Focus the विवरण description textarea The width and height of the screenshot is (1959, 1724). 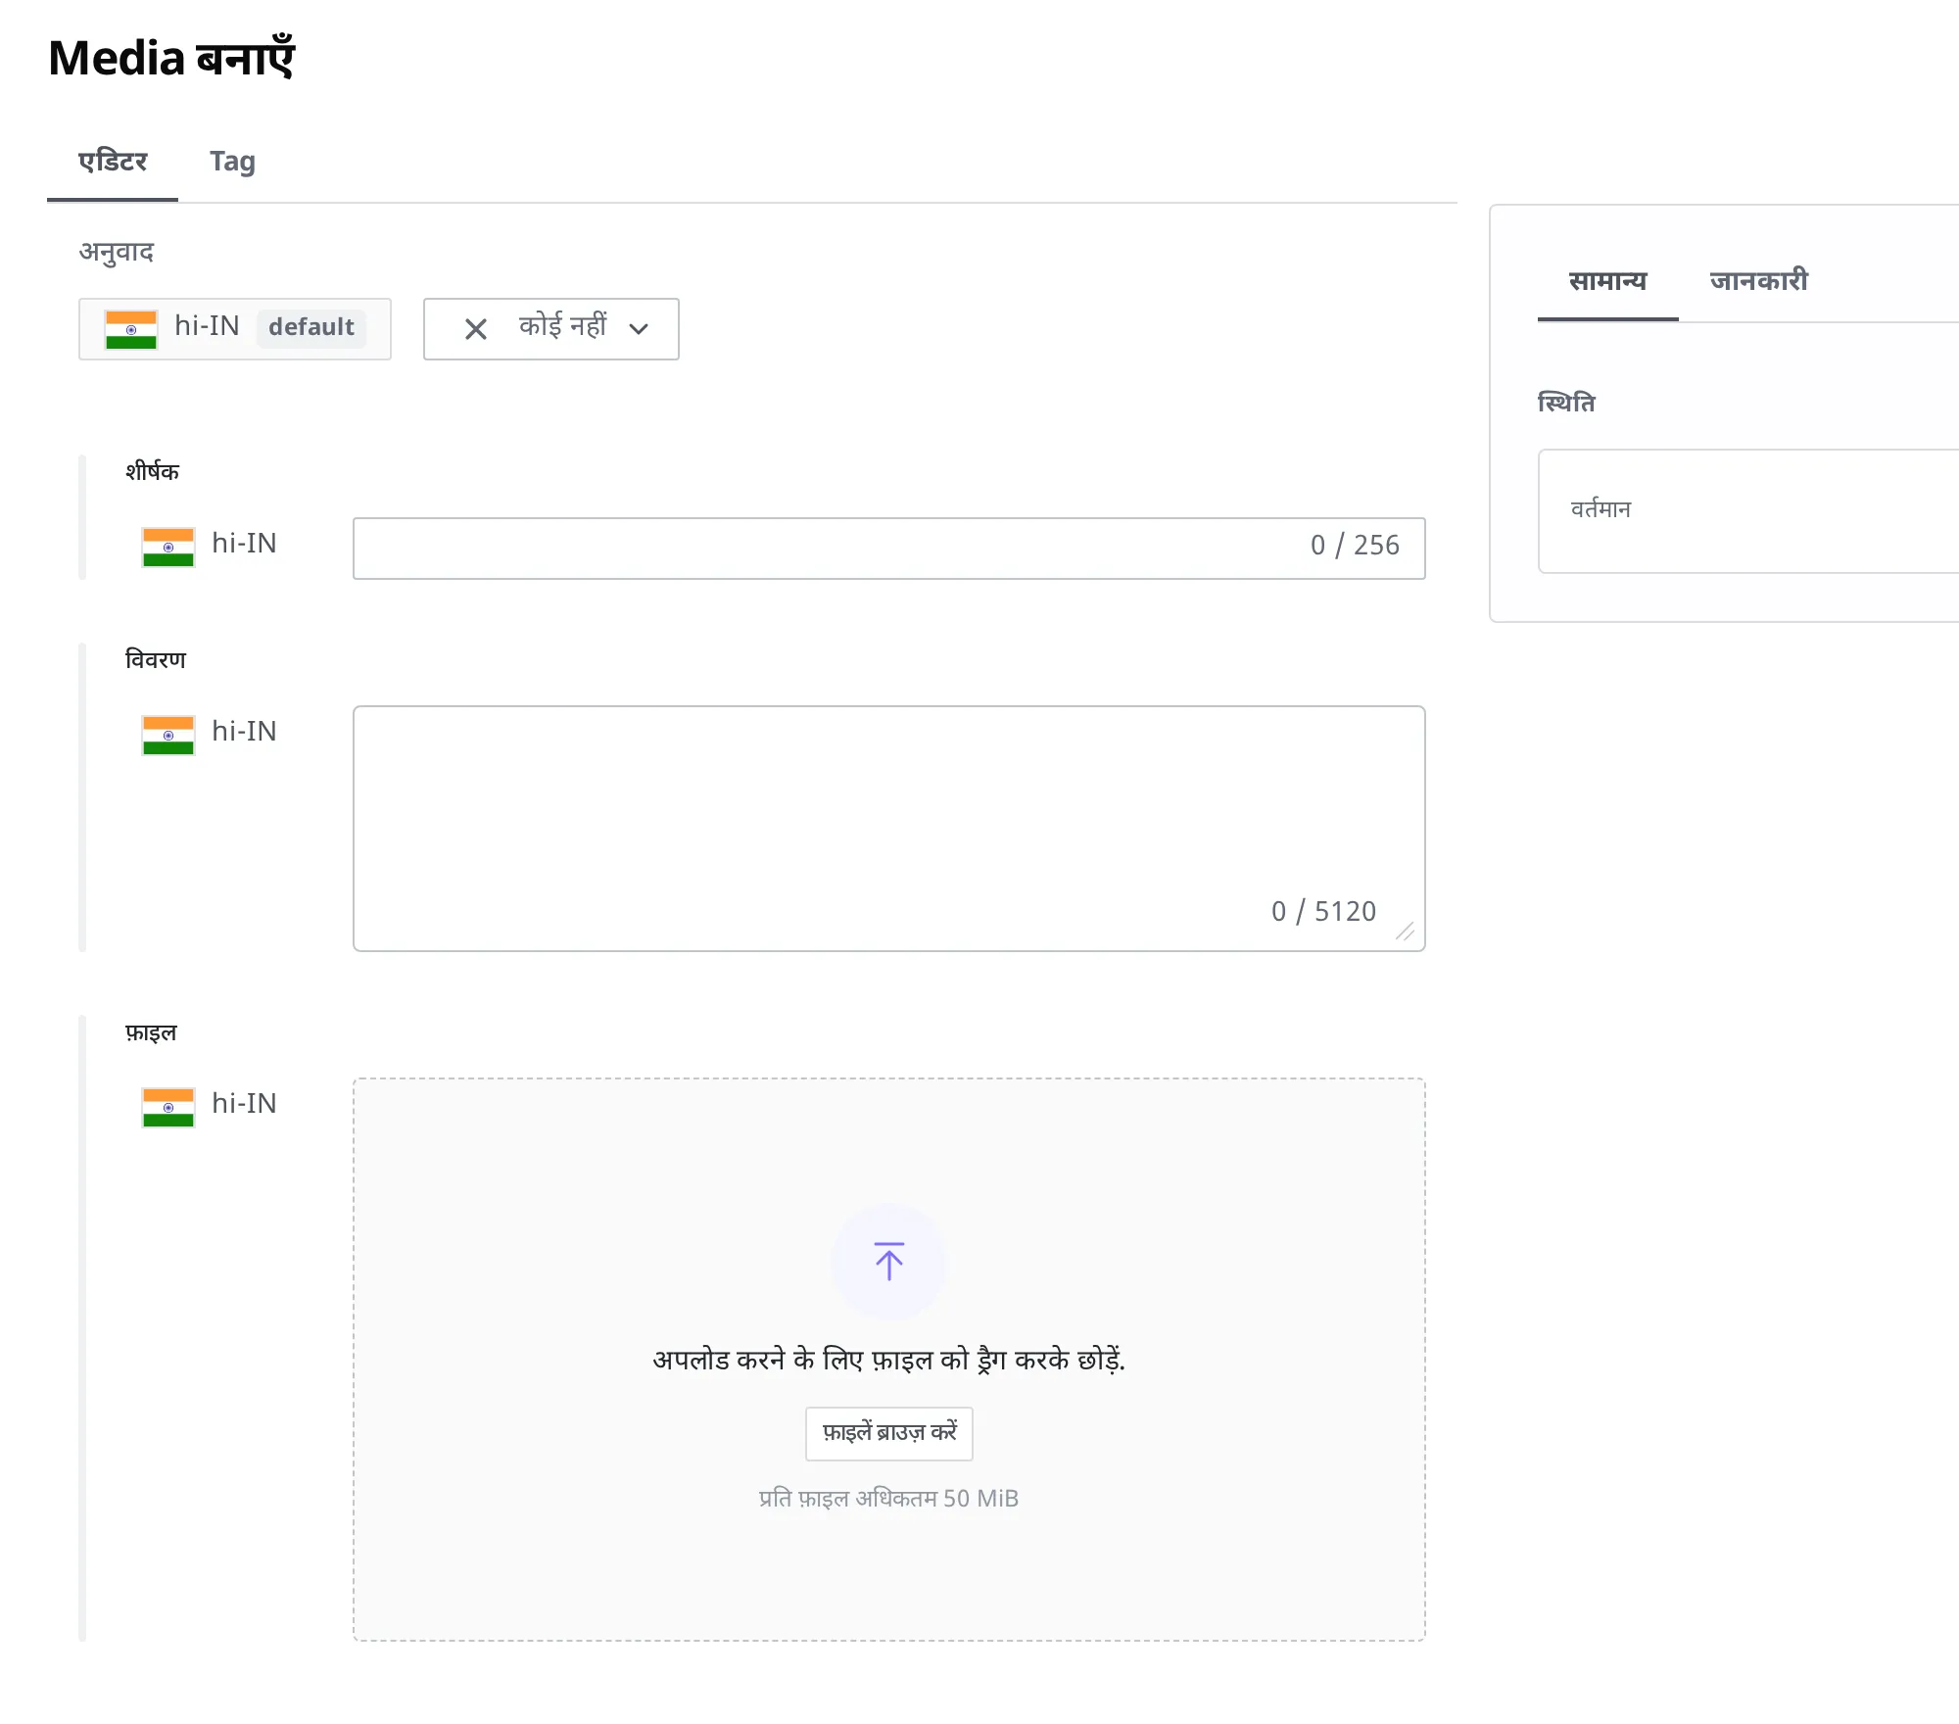click(889, 829)
